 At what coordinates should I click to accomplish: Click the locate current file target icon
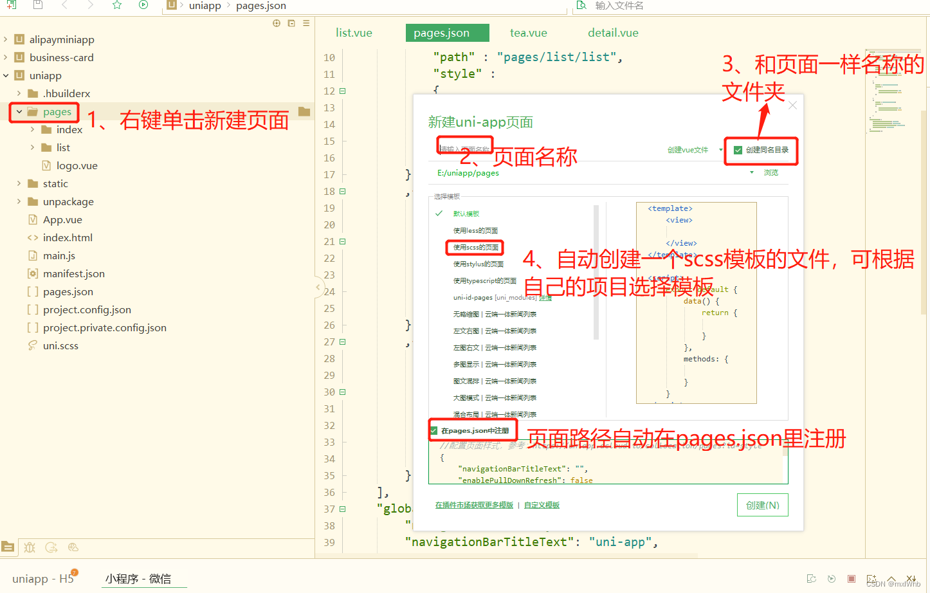277,23
